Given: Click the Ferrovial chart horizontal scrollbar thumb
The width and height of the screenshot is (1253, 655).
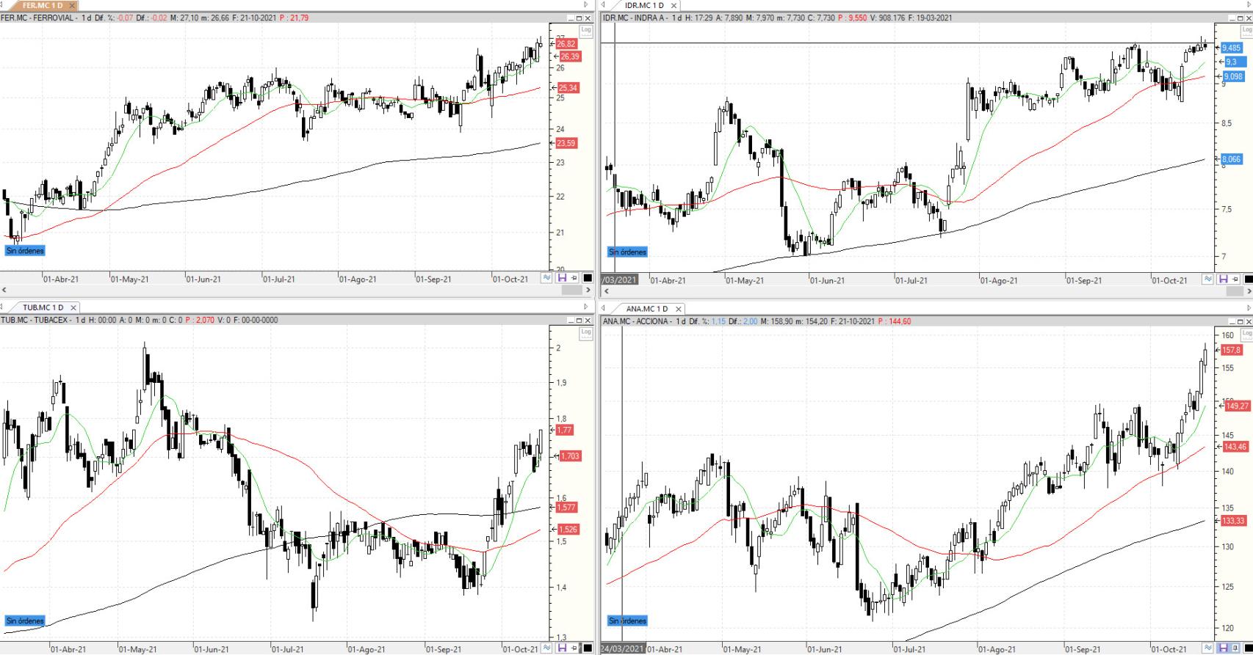Looking at the screenshot, I should pos(571,290).
